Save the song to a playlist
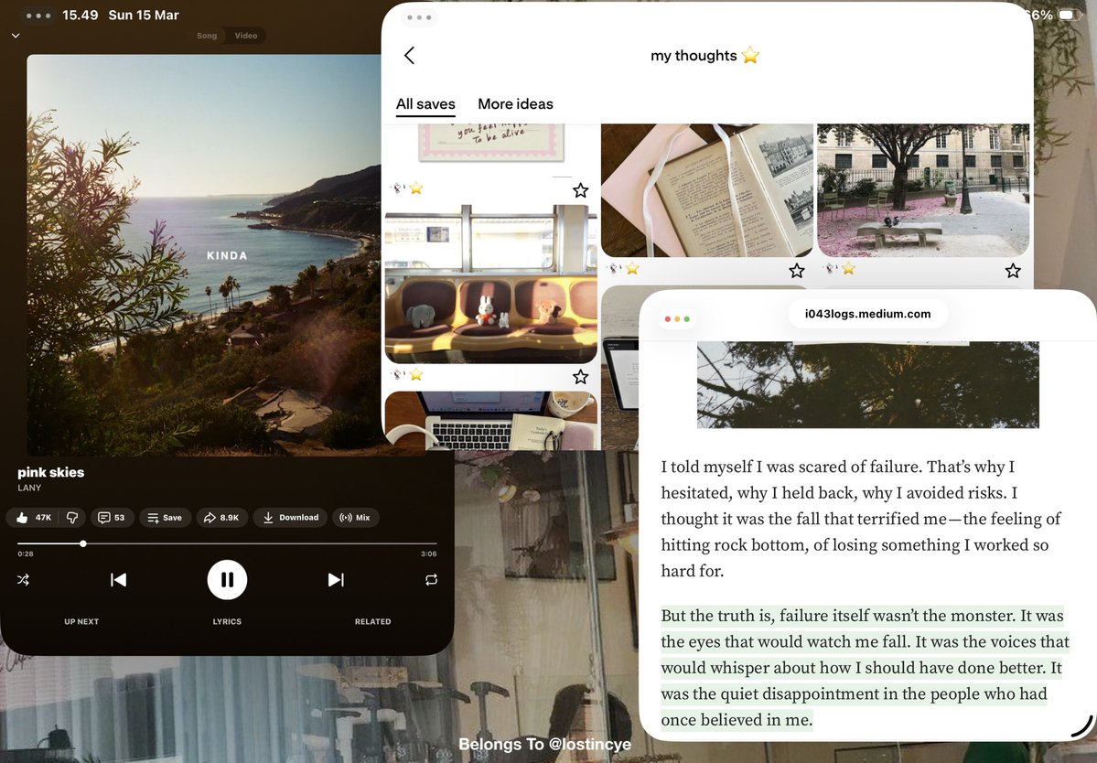Screen dimensions: 1097x763 165,518
